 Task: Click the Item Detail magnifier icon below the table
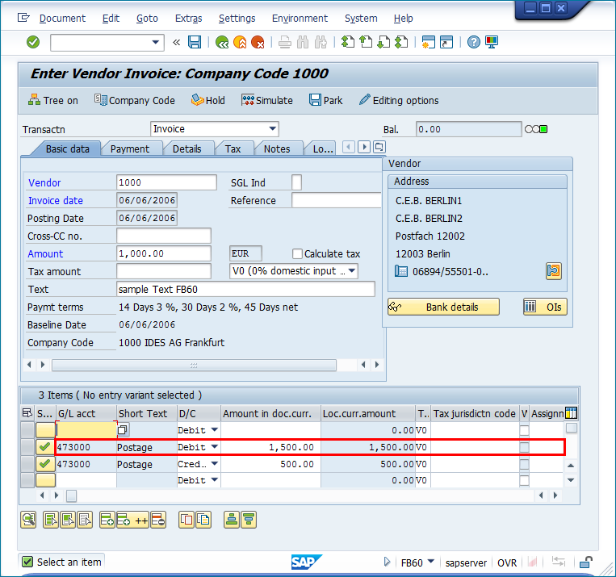point(28,520)
